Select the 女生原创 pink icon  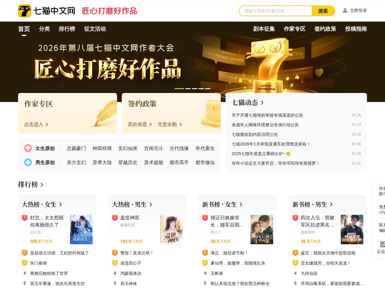tap(28, 148)
